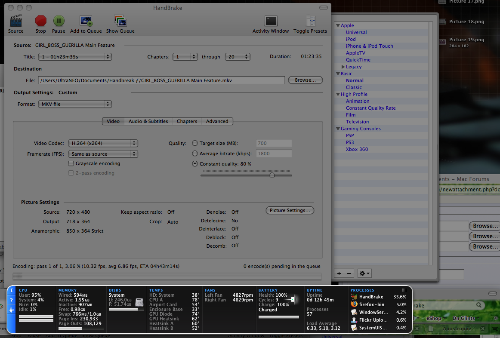
Task: Click the add preset plus button
Action: coord(339,273)
